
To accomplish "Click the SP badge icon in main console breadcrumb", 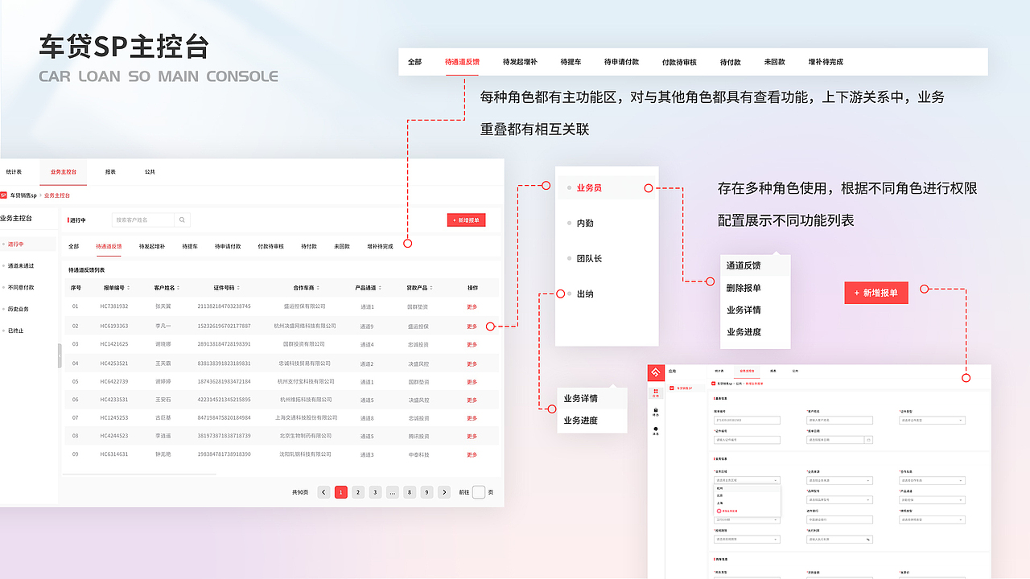I will [3, 195].
